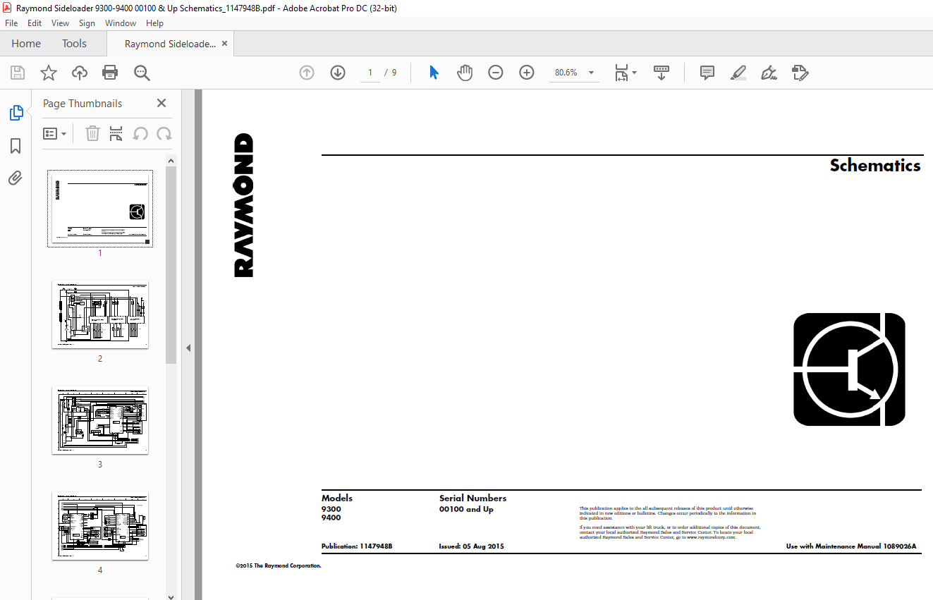The width and height of the screenshot is (933, 600).
Task: Click the Fit page width icon
Action: (x=621, y=73)
